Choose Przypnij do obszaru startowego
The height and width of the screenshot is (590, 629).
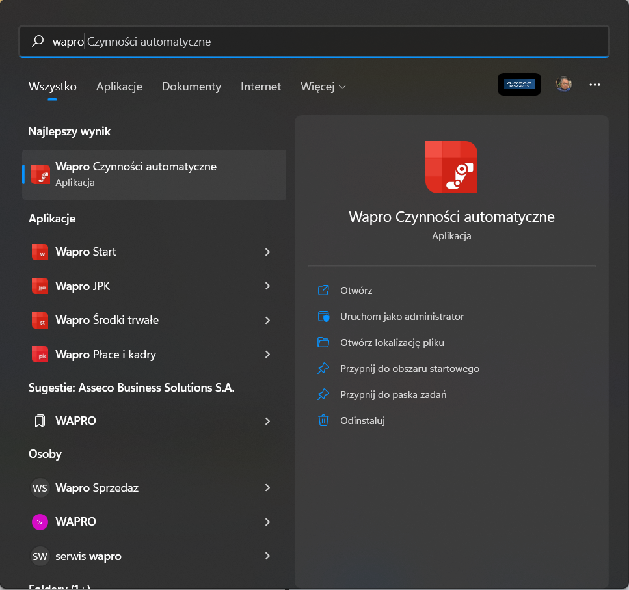(410, 369)
